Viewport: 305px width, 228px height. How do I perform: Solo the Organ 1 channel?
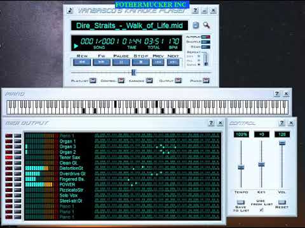point(18,141)
